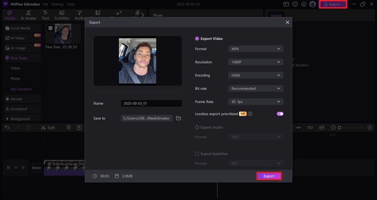Screen dimensions: 377x200
Task: Open the Frame Rate dropdown at 30 fps
Action: pos(255,102)
